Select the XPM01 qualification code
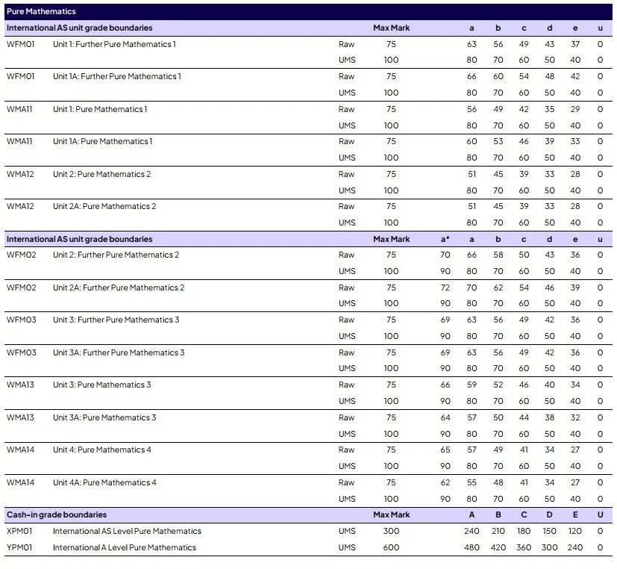The image size is (617, 569). click(20, 531)
